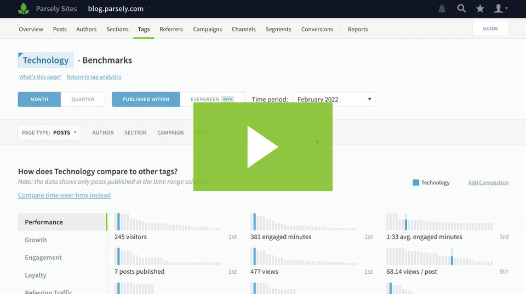The width and height of the screenshot is (526, 294).
Task: Open the blog.parsely.com site switcher
Action: 119,9
